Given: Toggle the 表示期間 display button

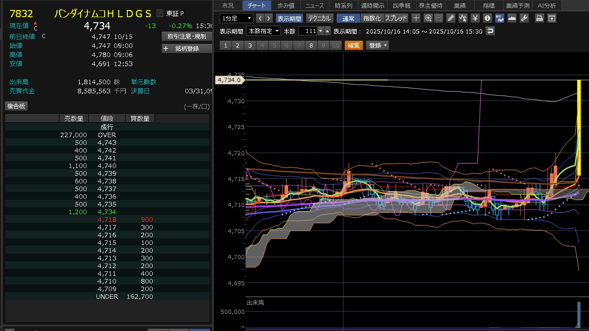Looking at the screenshot, I should tap(289, 19).
